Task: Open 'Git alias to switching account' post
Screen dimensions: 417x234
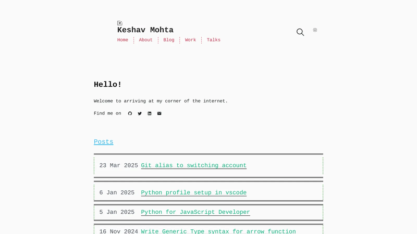Action: pyautogui.click(x=193, y=165)
